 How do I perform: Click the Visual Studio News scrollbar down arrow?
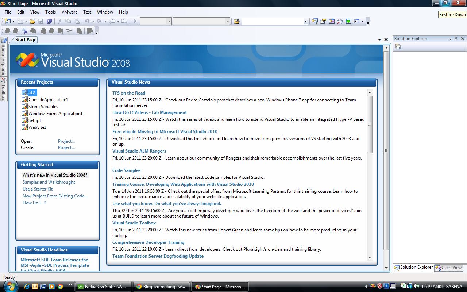pyautogui.click(x=370, y=258)
